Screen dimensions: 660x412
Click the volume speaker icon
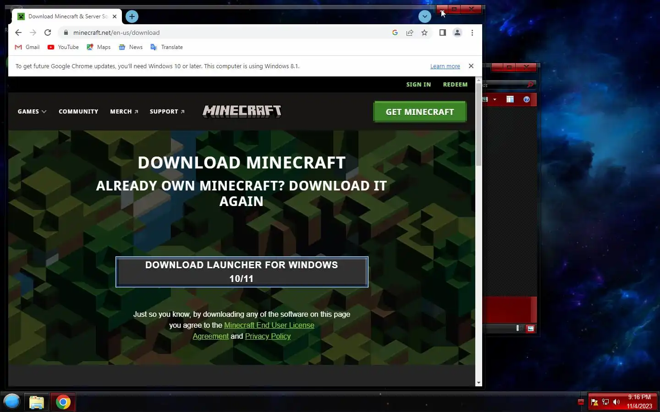[616, 402]
